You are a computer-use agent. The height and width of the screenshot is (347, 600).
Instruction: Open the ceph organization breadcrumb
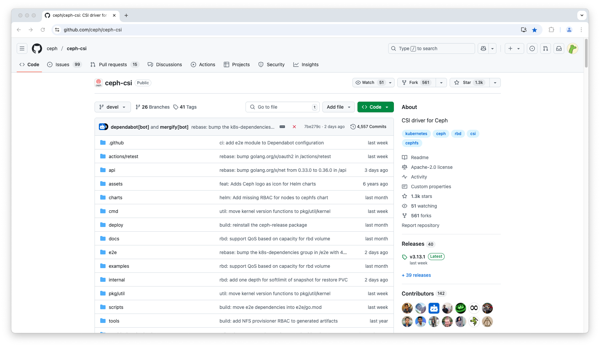[52, 48]
